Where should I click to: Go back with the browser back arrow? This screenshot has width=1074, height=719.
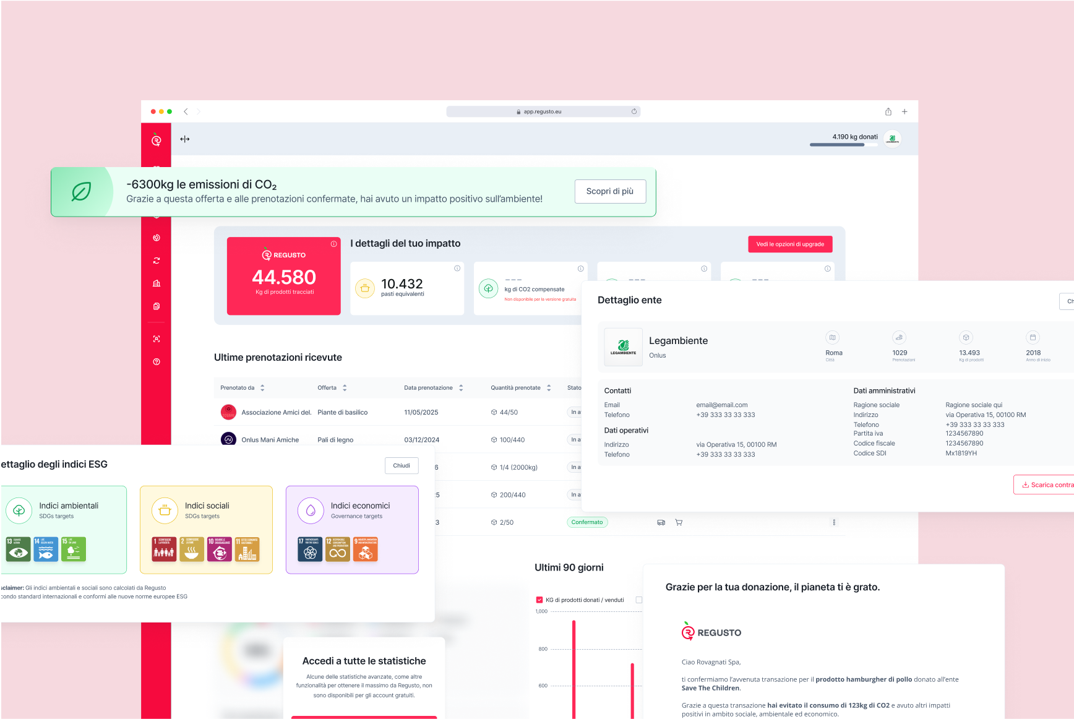(x=186, y=111)
